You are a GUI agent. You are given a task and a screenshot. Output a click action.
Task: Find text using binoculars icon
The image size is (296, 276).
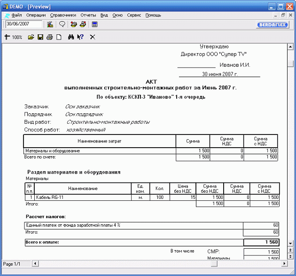click(x=71, y=37)
